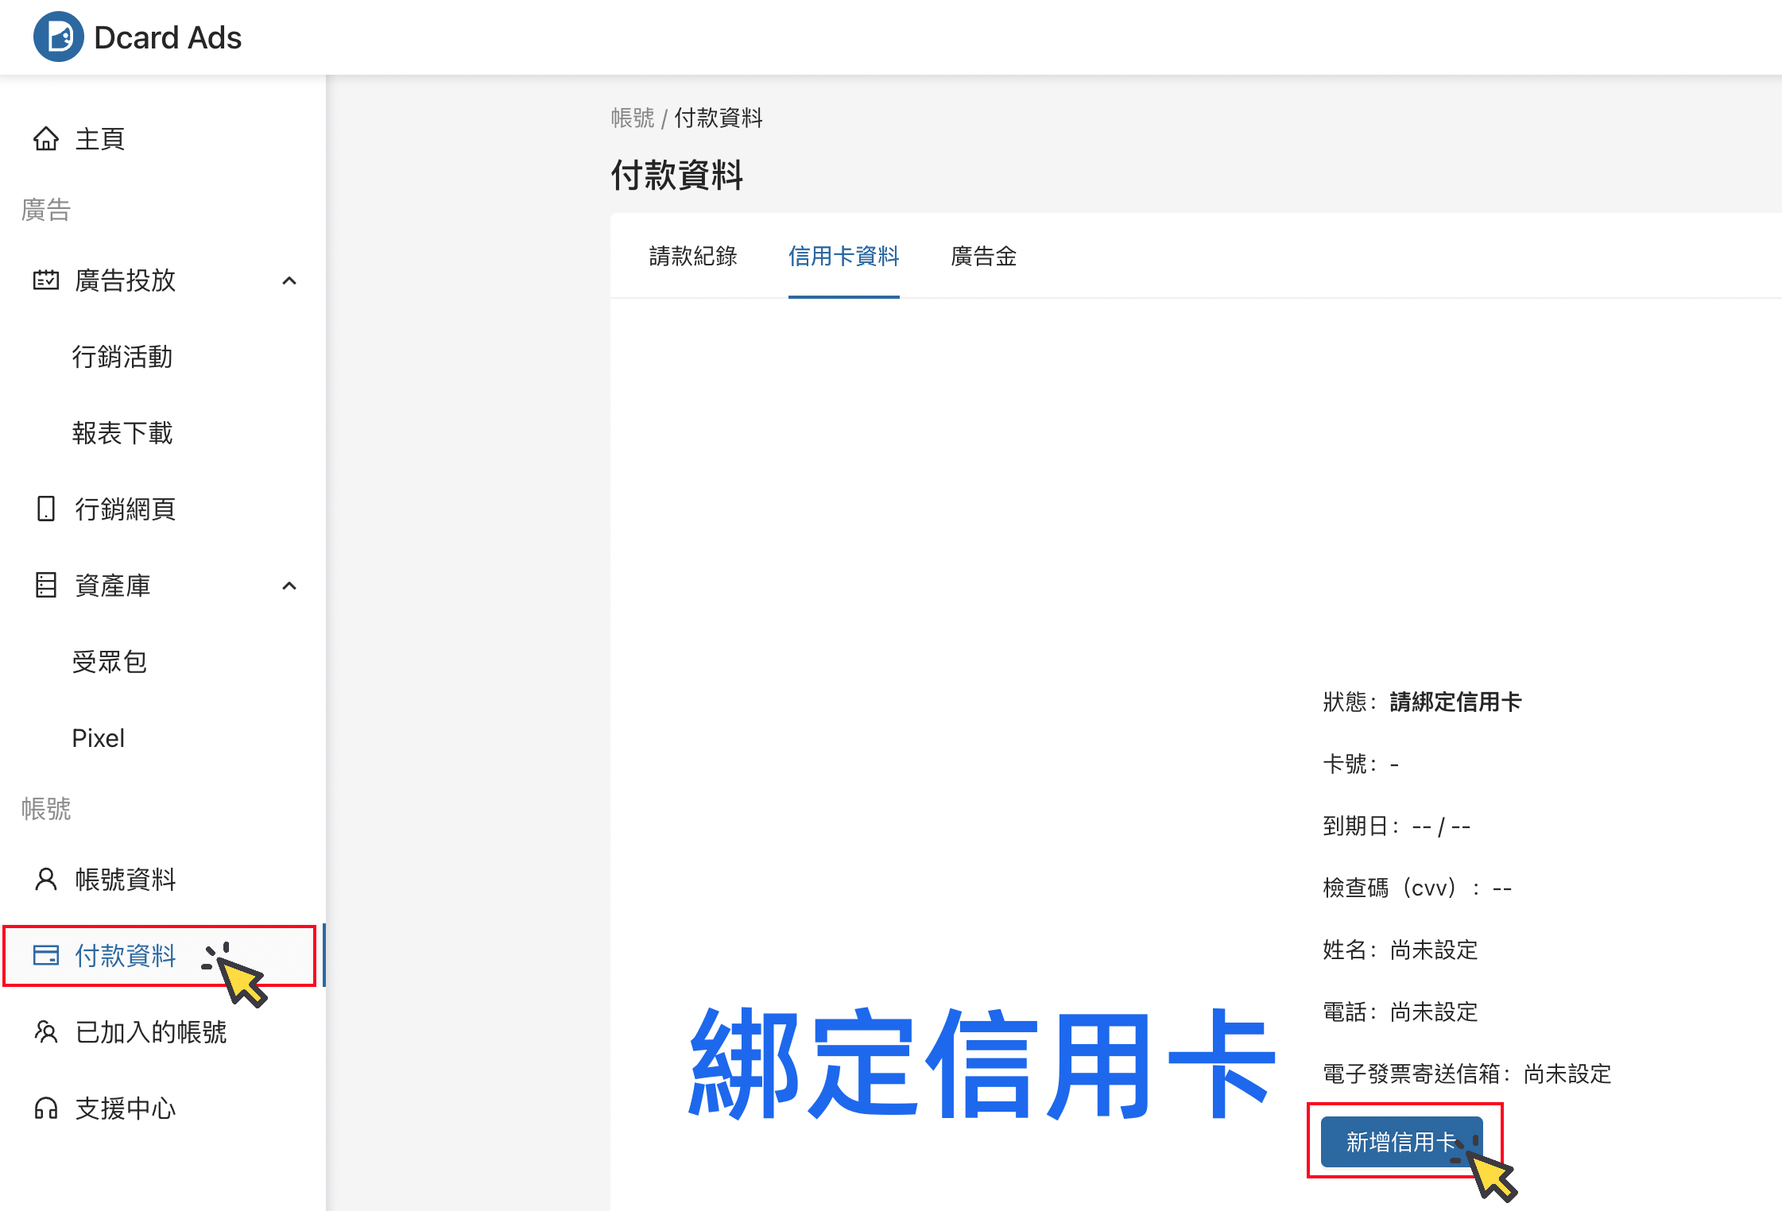This screenshot has height=1211, width=1782.
Task: Open the 行銷活動 page
Action: (x=122, y=357)
